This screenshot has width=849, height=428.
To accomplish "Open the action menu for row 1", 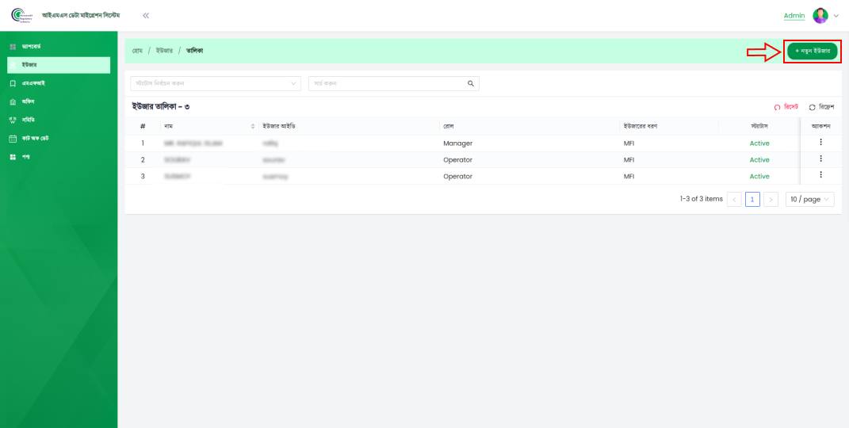I will 820,143.
